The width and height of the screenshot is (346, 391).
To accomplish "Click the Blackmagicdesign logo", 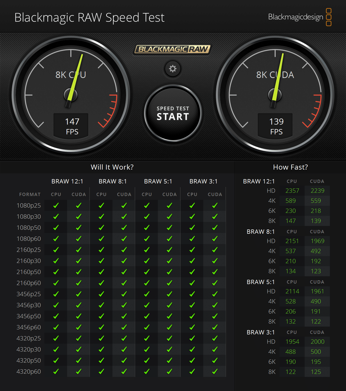I will click(x=300, y=17).
